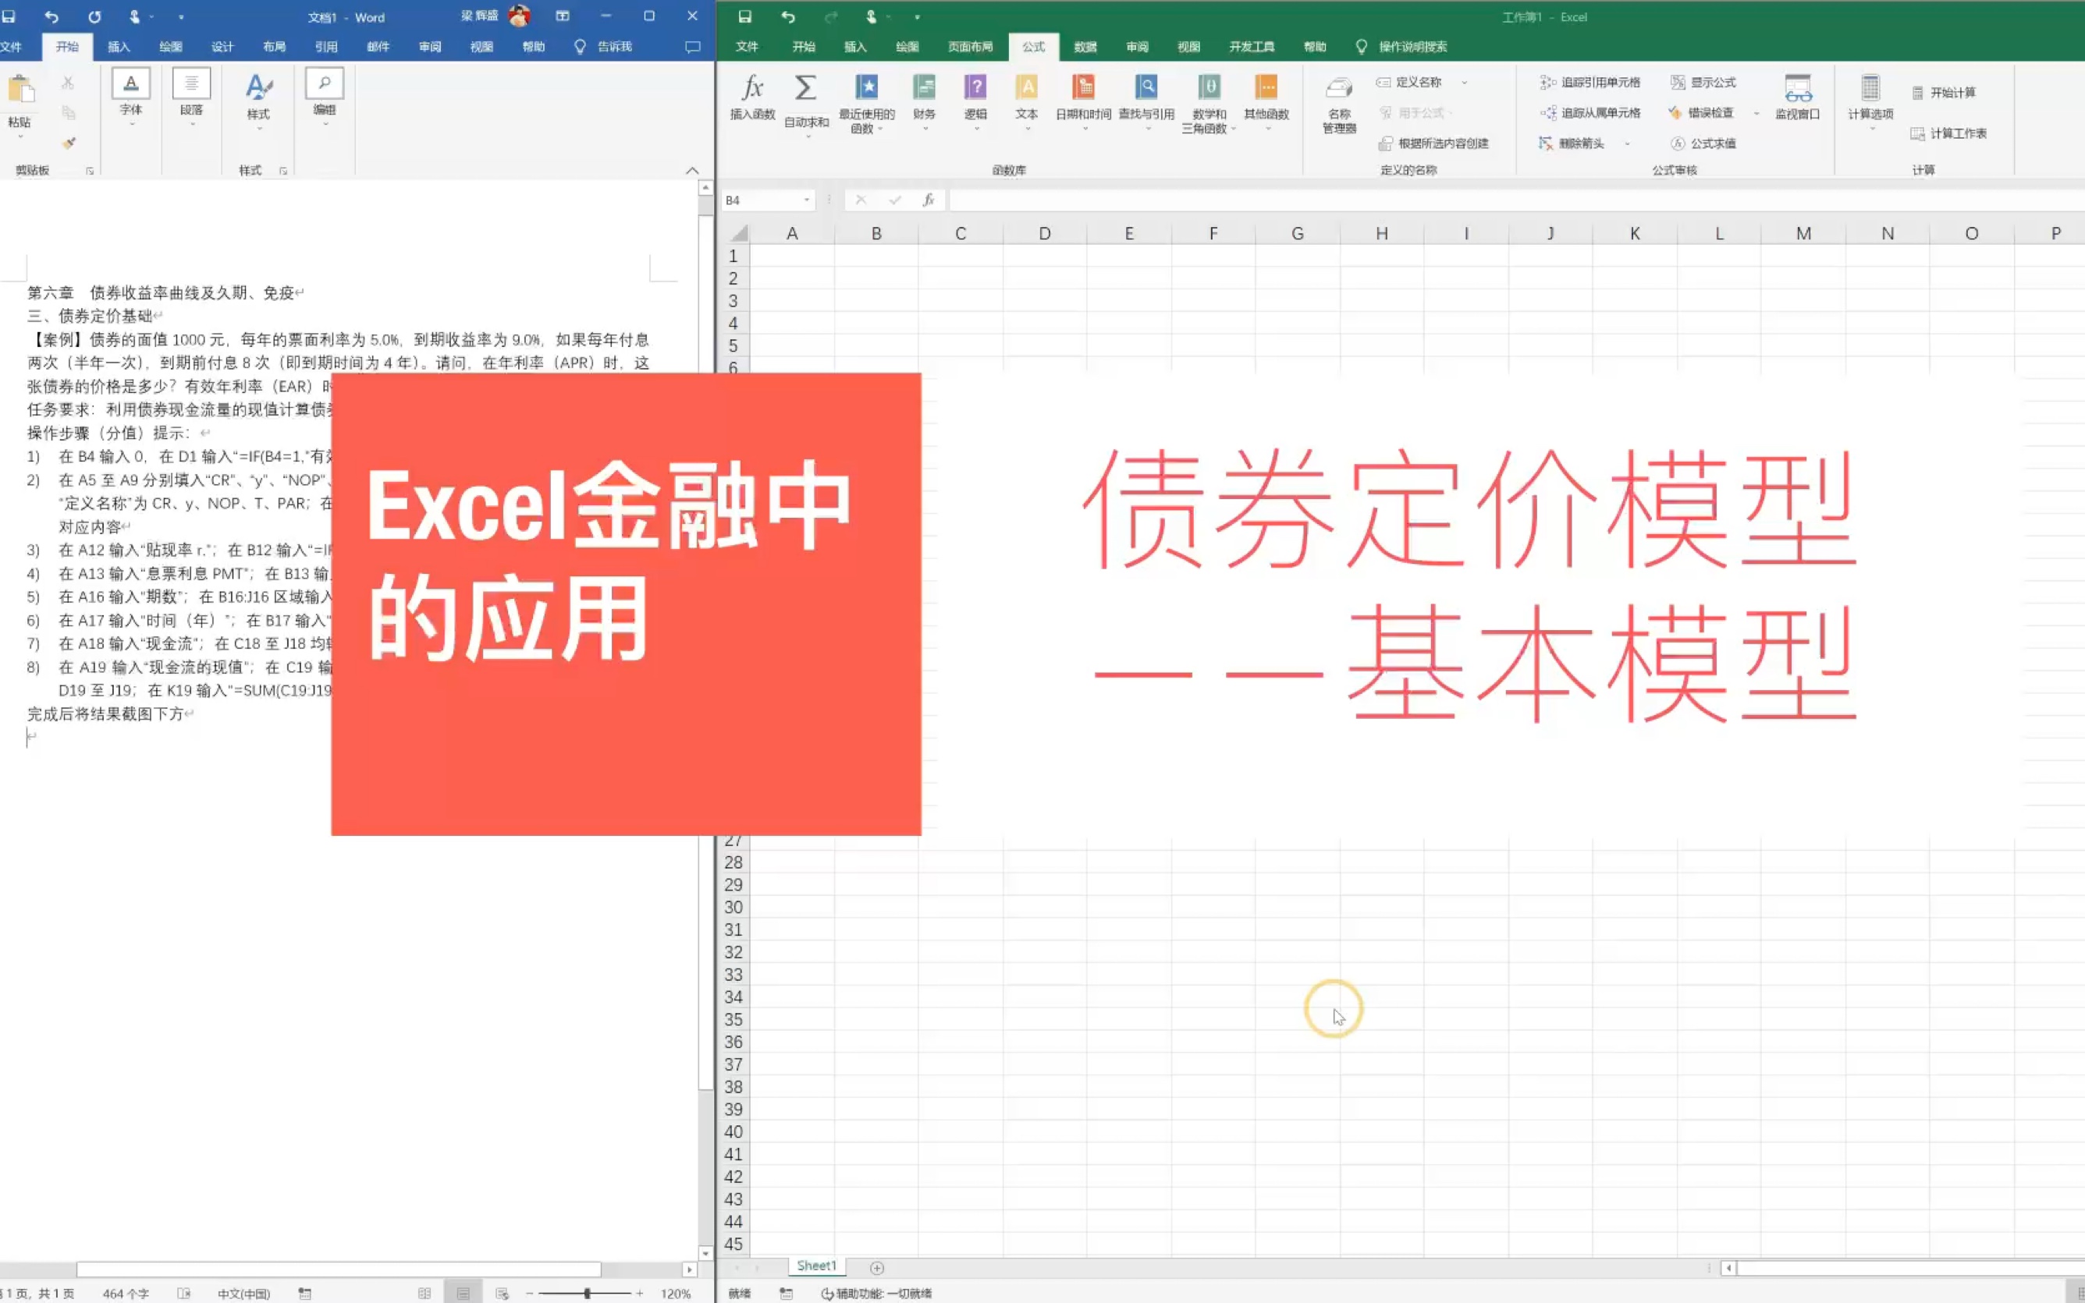Screen dimensions: 2085x1303
Task: Click the Format Painter brush in Word
Action: [x=68, y=143]
